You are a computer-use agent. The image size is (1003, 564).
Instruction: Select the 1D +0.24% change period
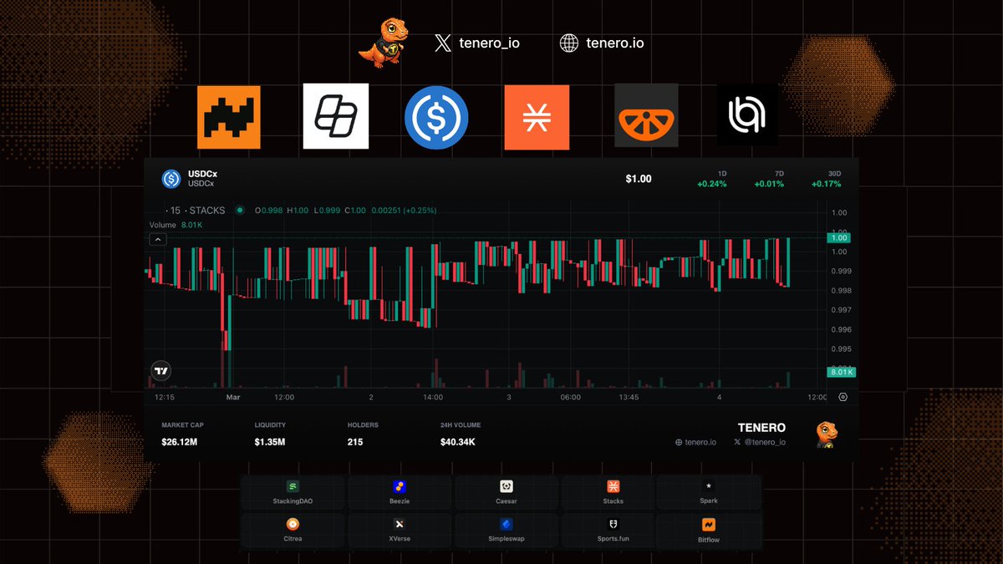(711, 179)
